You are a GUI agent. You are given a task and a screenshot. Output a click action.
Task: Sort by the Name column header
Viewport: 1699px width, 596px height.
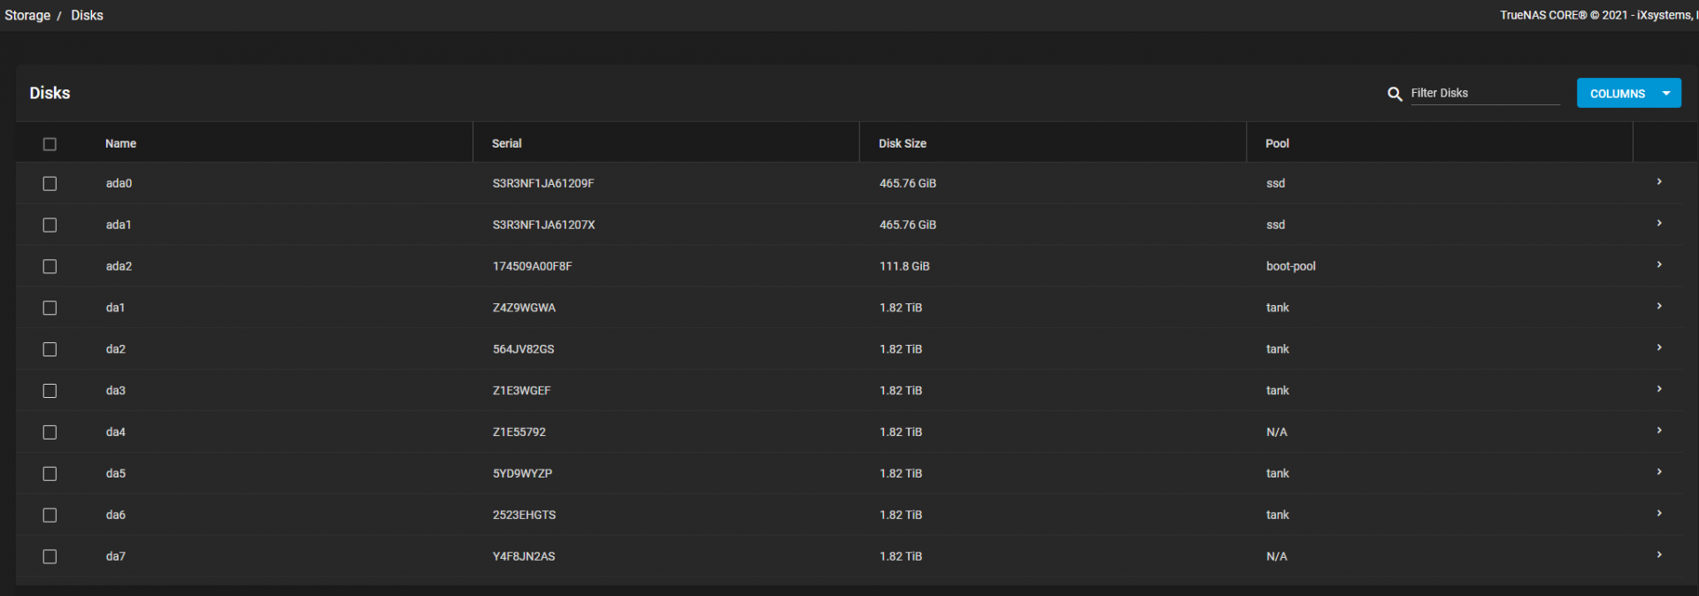click(121, 143)
